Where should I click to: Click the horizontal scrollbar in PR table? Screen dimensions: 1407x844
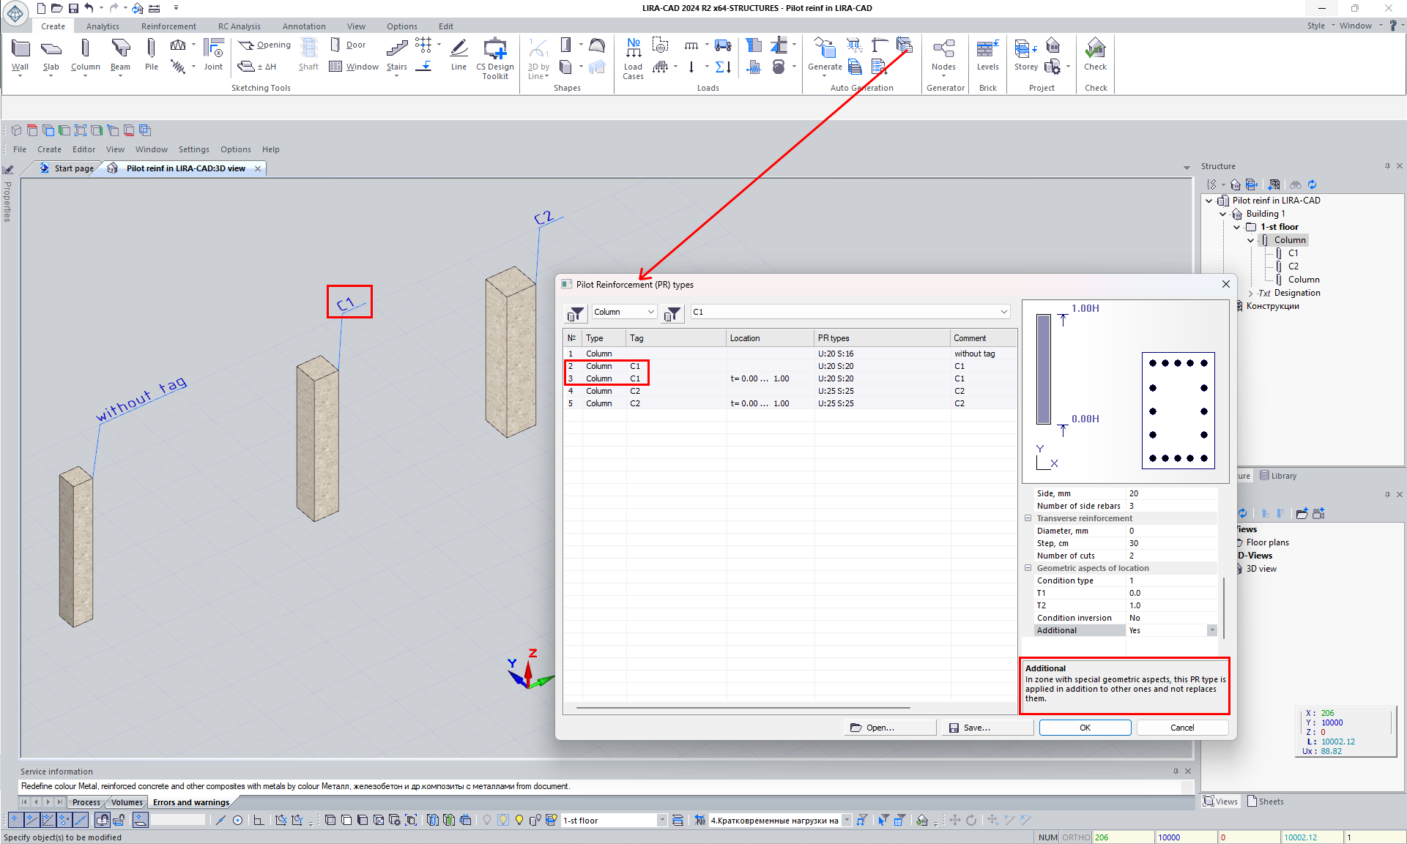coord(743,708)
